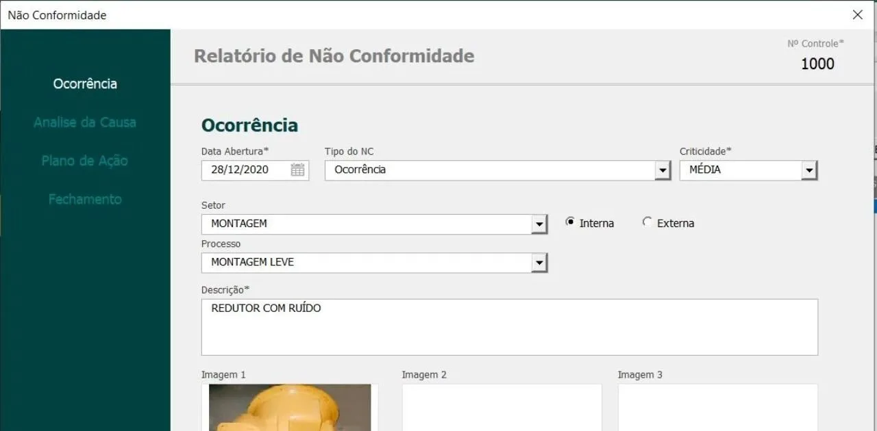Switch to the Fechamento section
The width and height of the screenshot is (877, 431).
point(84,199)
